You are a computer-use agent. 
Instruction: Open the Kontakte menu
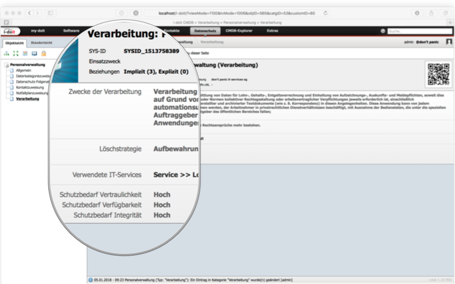point(171,31)
